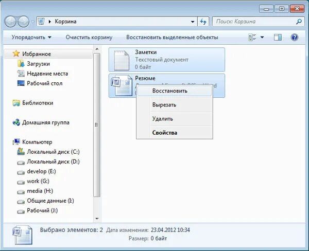Open Локальный диск (C:) in sidebar
The image size is (309, 251).
click(x=53, y=152)
